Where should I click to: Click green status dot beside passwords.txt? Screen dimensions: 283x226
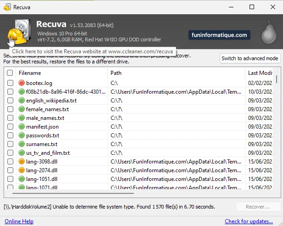click(22, 135)
